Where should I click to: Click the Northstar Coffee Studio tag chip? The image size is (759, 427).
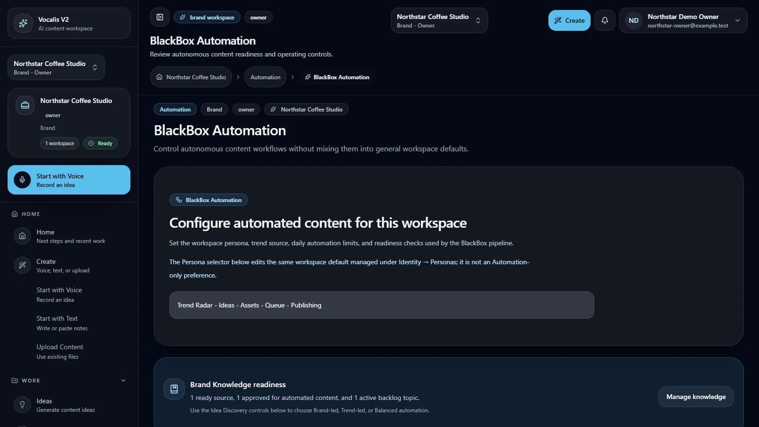(306, 109)
